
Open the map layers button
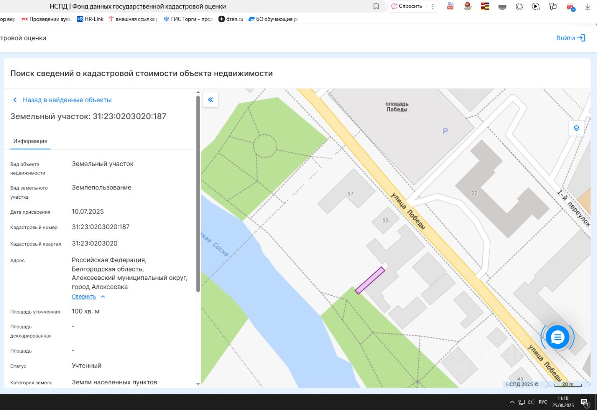[576, 128]
